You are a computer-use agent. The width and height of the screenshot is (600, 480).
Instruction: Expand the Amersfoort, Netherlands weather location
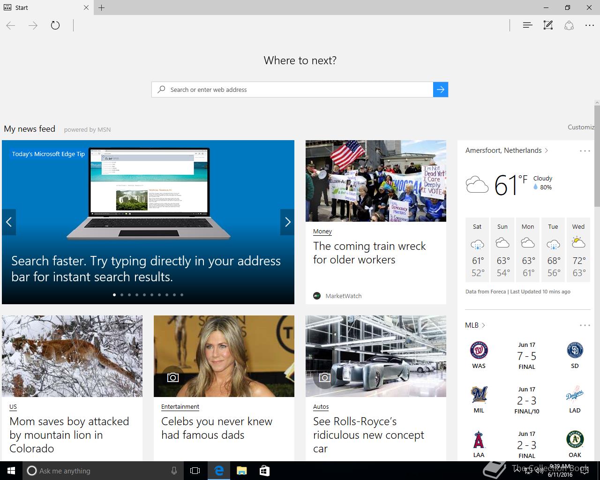coord(507,150)
